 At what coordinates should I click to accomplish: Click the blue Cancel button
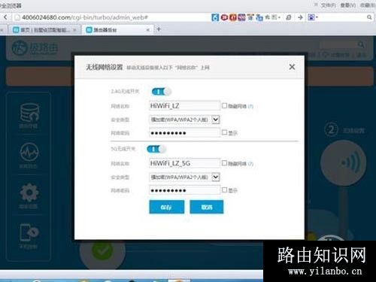pos(207,207)
